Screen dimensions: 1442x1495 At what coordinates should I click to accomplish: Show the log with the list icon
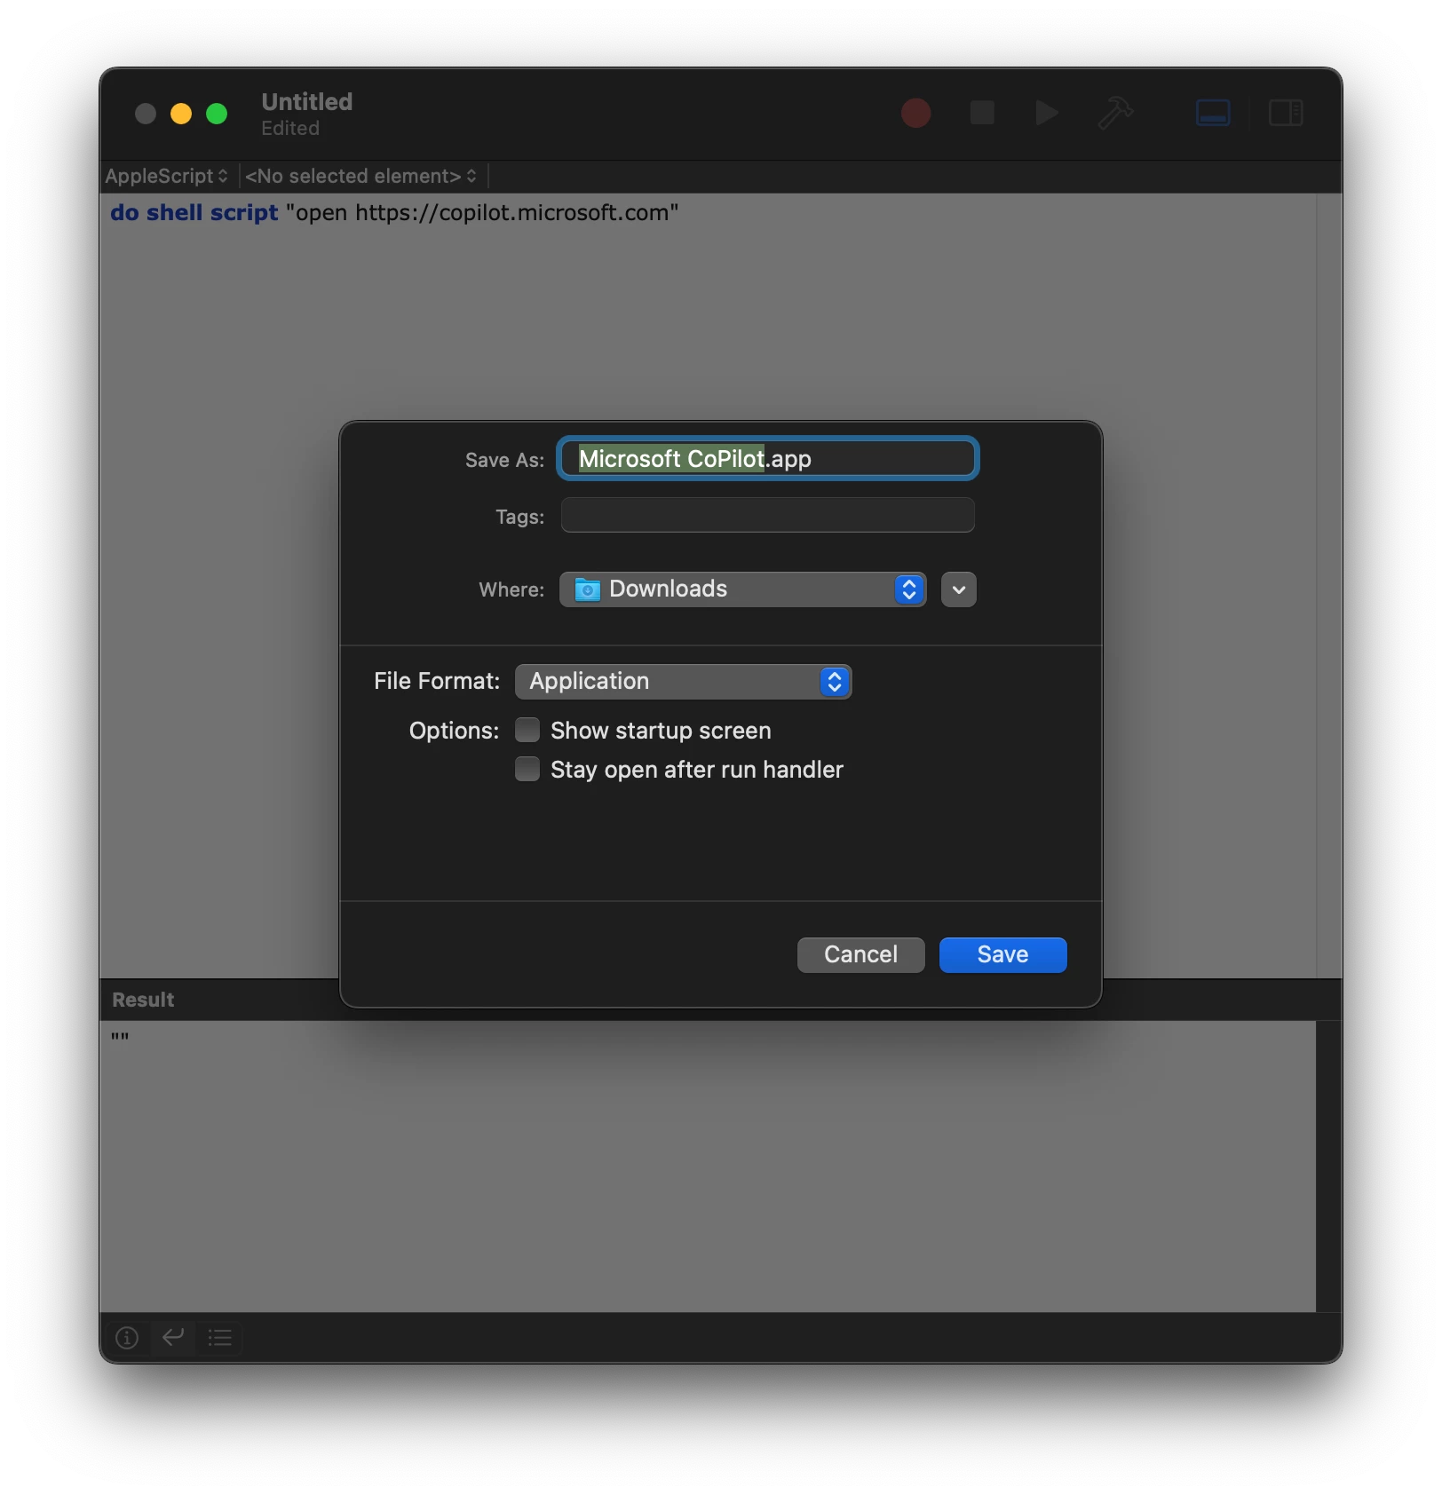[x=220, y=1337]
